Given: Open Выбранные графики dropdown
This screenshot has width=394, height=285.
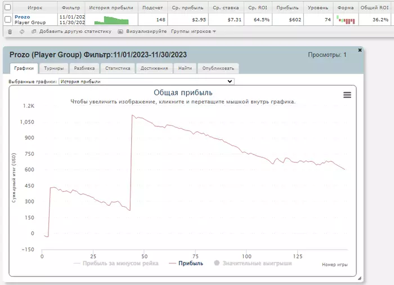Looking at the screenshot, I should (146, 82).
